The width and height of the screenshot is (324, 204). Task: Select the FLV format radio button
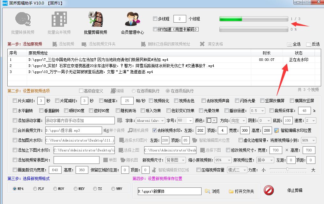click(x=35, y=189)
